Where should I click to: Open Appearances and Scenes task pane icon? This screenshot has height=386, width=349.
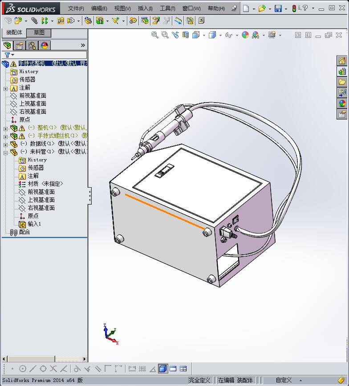(342, 103)
